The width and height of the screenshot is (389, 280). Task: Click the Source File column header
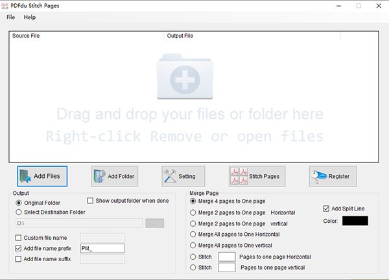[x=86, y=36]
